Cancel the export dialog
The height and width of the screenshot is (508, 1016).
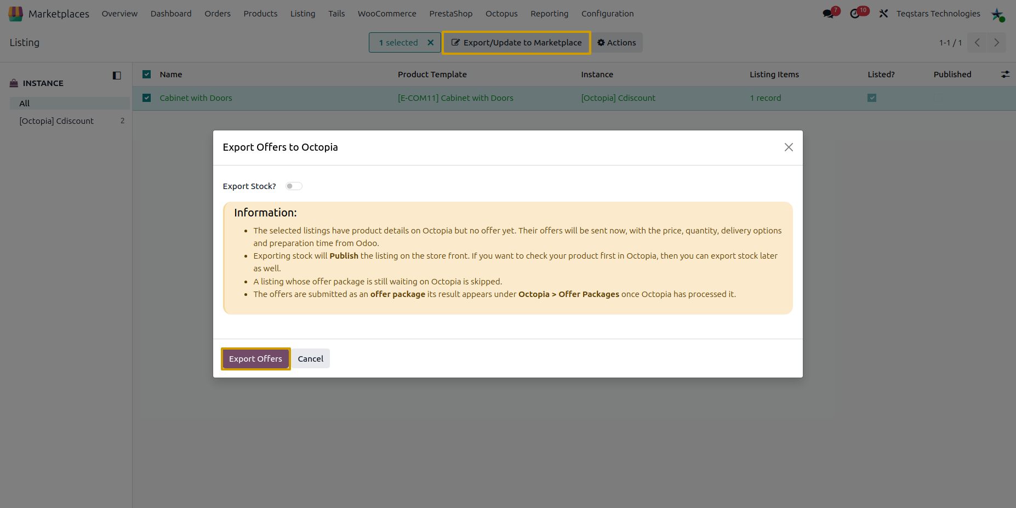tap(310, 359)
